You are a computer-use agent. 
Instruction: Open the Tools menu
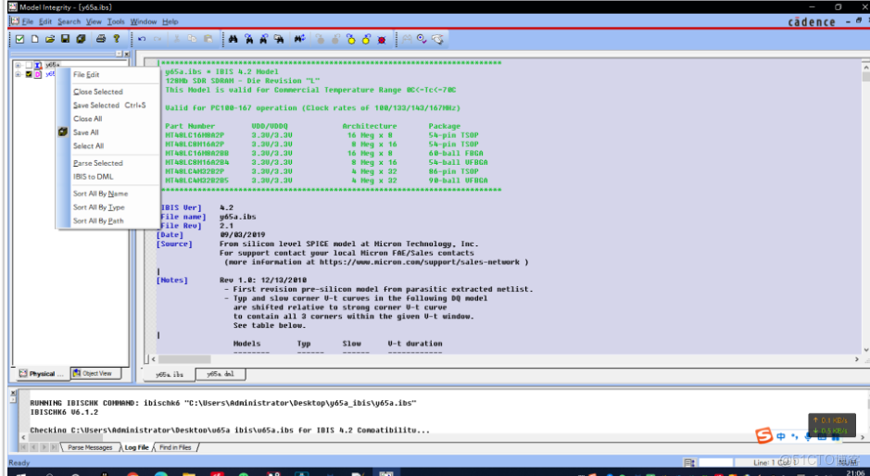(x=116, y=21)
